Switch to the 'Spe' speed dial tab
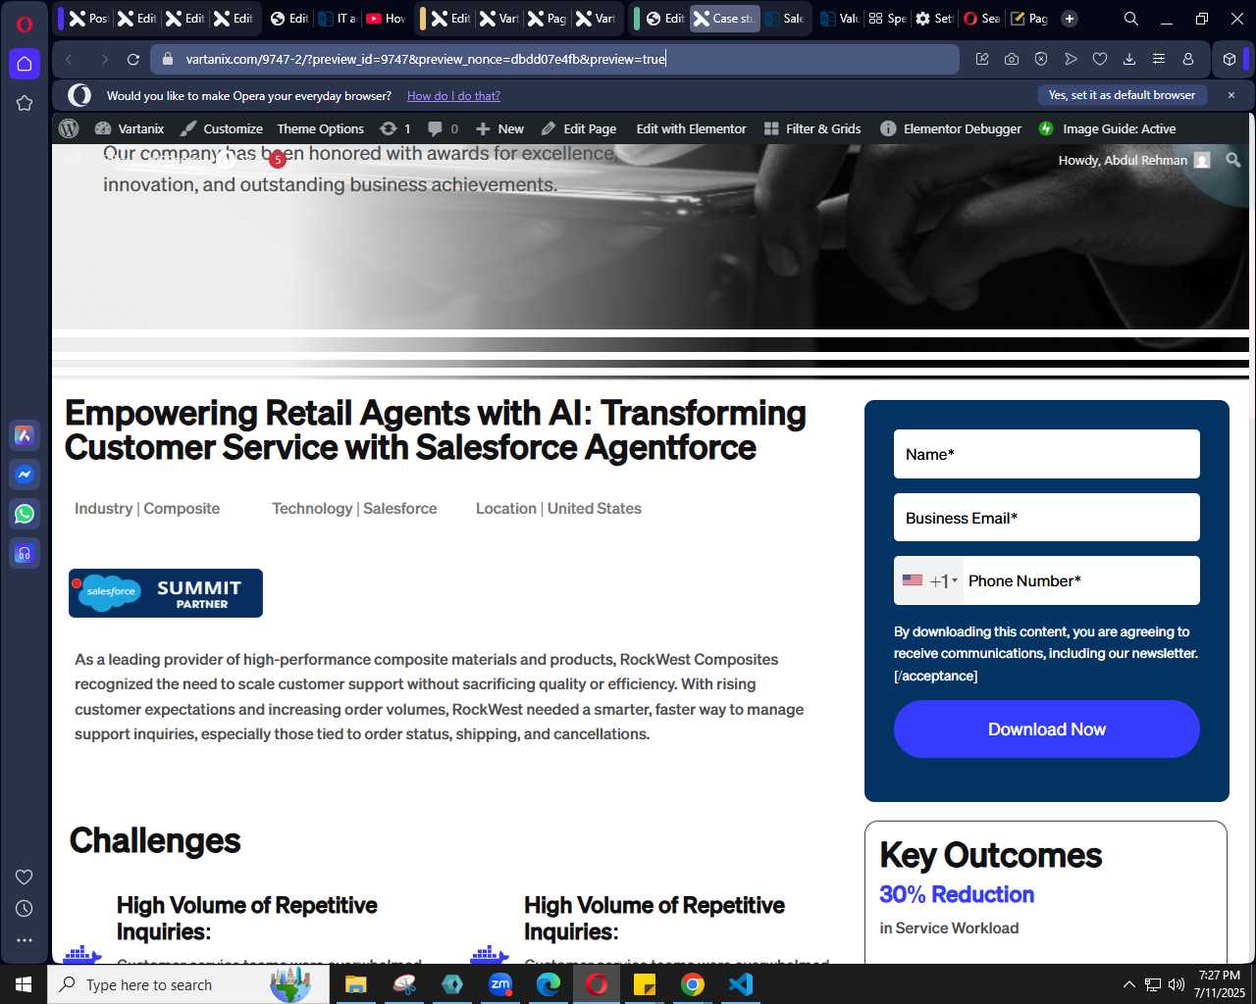1256x1004 pixels. click(887, 19)
